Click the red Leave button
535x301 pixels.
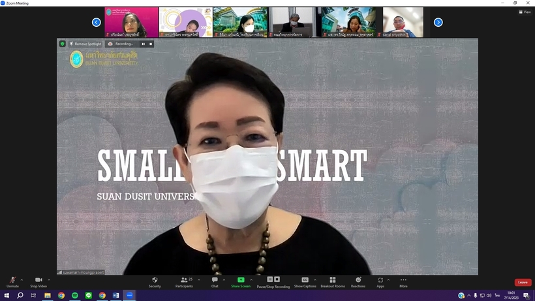[523, 282]
